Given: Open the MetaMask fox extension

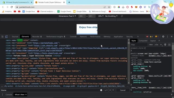Looking at the screenshot, I should 136,7.
